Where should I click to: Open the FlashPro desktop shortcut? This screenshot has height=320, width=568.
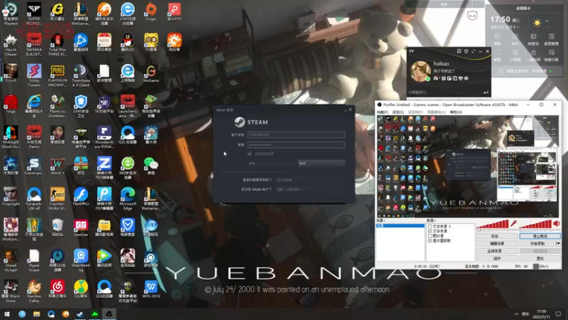point(81,197)
